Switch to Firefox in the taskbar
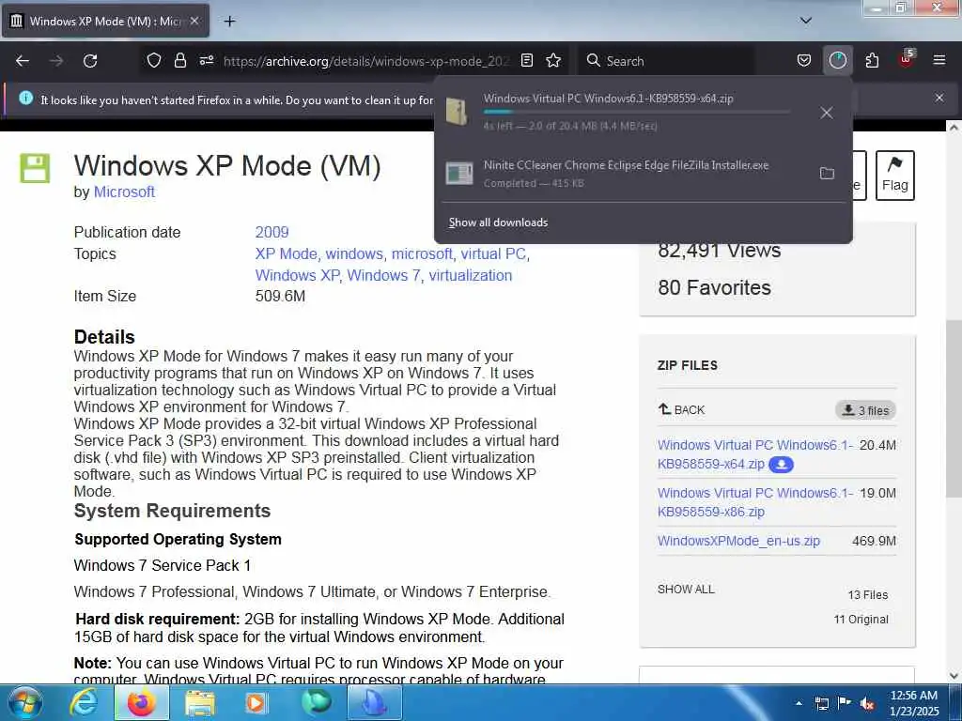 tap(141, 702)
